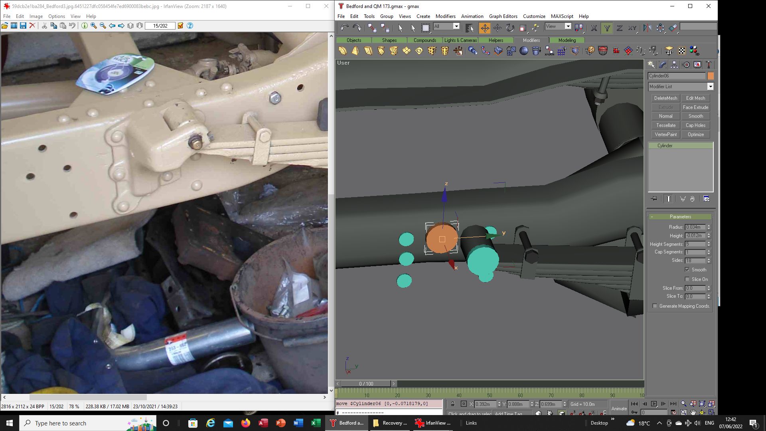
Task: Click the IrfanView zoom in magnifier
Action: tap(94, 26)
